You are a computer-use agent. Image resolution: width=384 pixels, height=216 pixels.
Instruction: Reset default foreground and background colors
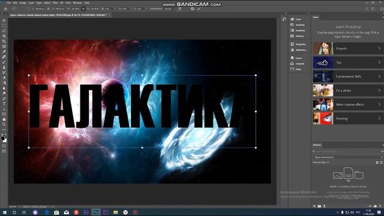[2, 134]
